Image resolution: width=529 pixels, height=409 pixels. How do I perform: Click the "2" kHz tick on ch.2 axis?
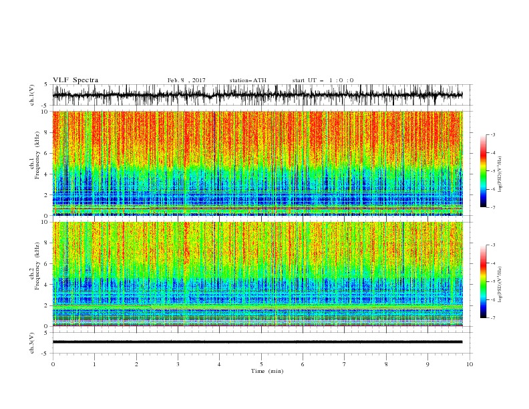[47, 305]
